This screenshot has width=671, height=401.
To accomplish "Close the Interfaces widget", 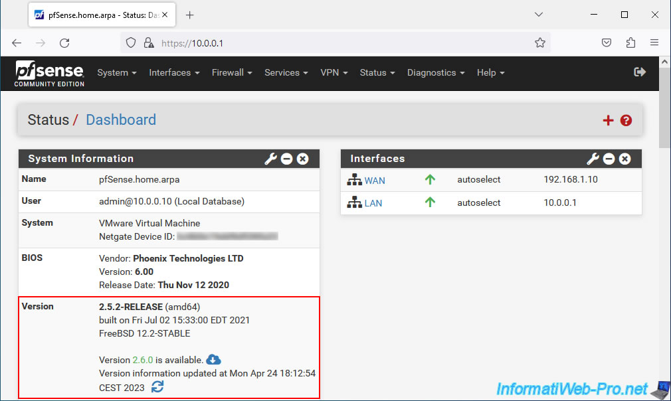I will click(624, 159).
